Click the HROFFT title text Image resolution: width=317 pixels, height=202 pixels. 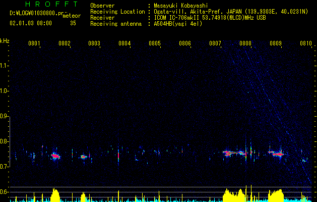[52, 4]
